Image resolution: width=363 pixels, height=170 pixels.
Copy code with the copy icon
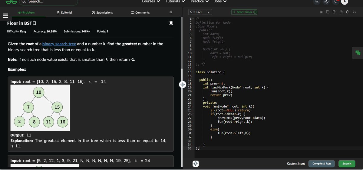(x=328, y=12)
